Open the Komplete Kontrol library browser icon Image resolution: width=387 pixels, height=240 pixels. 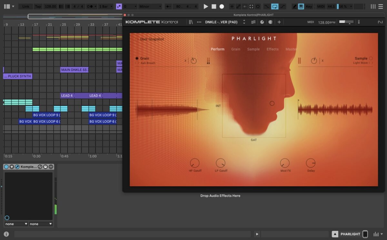point(191,22)
